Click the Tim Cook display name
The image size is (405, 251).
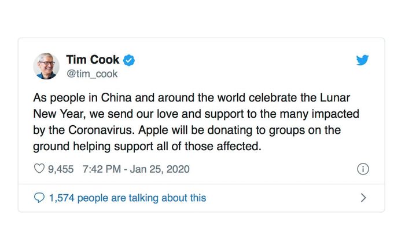tap(93, 60)
